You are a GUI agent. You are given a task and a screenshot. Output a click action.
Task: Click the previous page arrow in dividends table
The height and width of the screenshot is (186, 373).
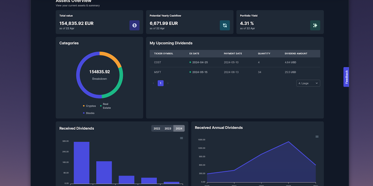click(153, 83)
